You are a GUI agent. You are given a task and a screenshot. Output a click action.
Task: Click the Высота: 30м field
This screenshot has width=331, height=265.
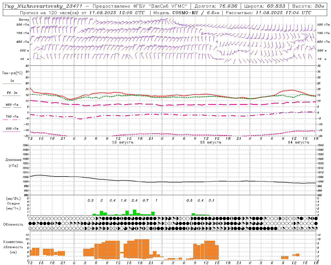[308, 6]
